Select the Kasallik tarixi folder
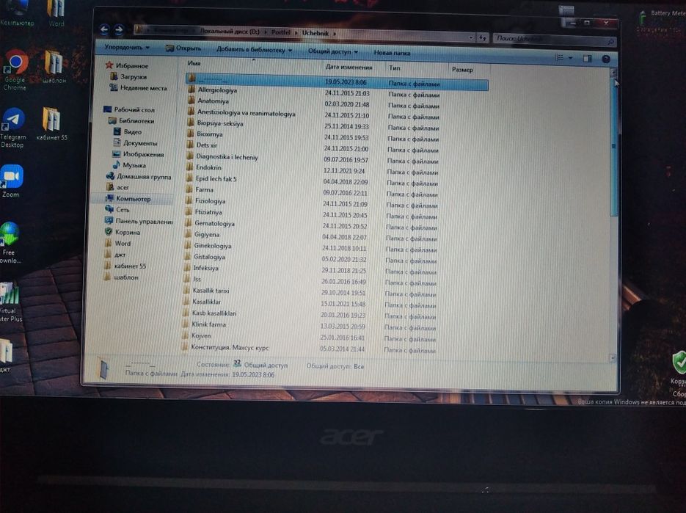Viewport: 686px width, 513px height. pos(211,291)
